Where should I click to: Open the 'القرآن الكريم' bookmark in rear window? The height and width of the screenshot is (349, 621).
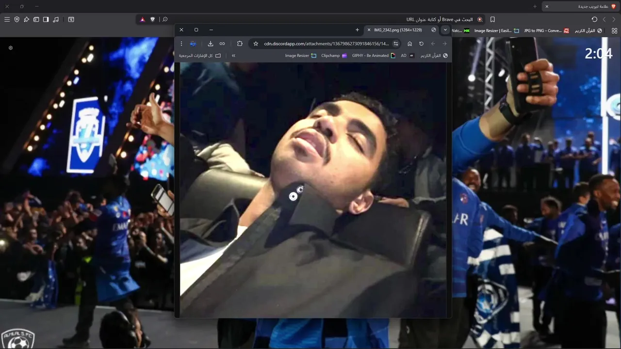588,31
